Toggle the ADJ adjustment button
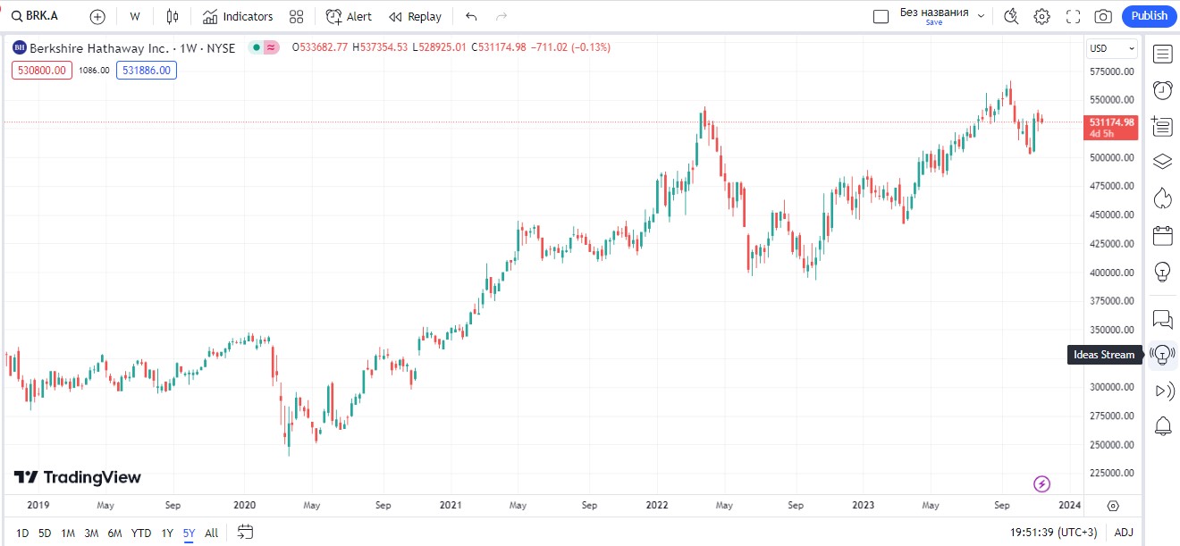1180x546 pixels. [1124, 533]
